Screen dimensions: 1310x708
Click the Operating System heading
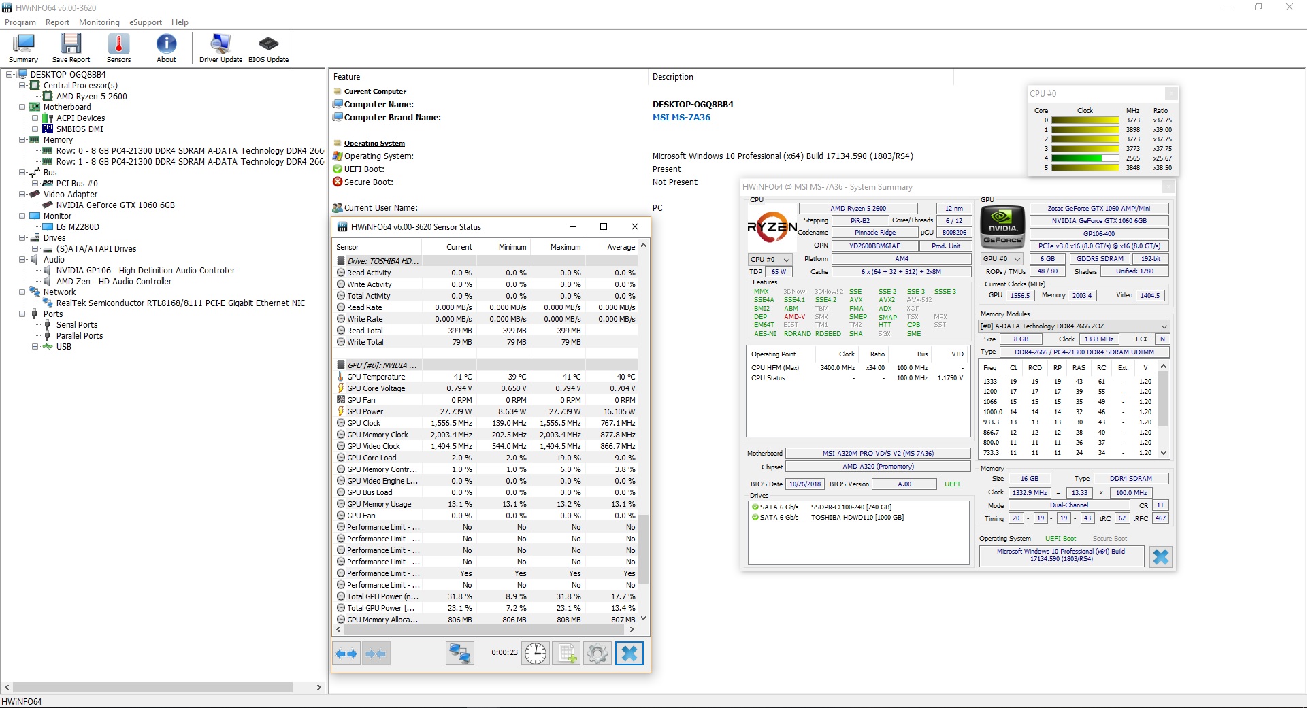click(x=374, y=144)
